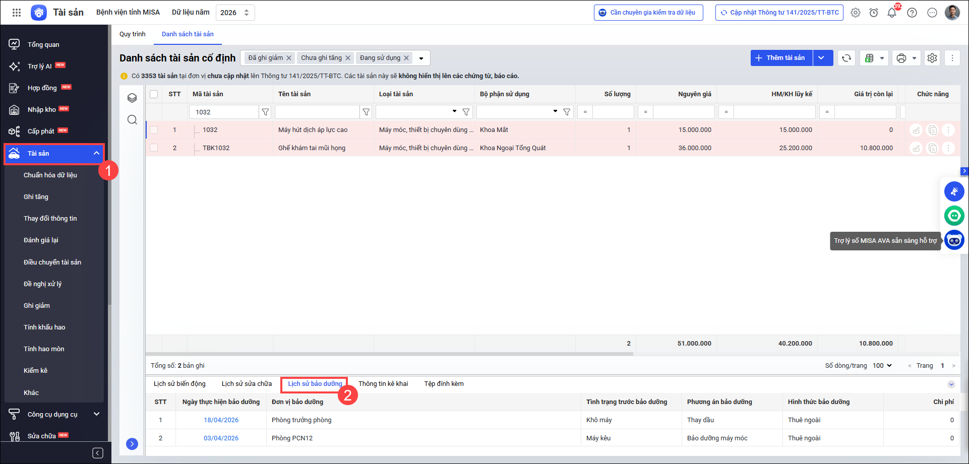Click the help question mark icon
The height and width of the screenshot is (464, 969).
pyautogui.click(x=912, y=13)
